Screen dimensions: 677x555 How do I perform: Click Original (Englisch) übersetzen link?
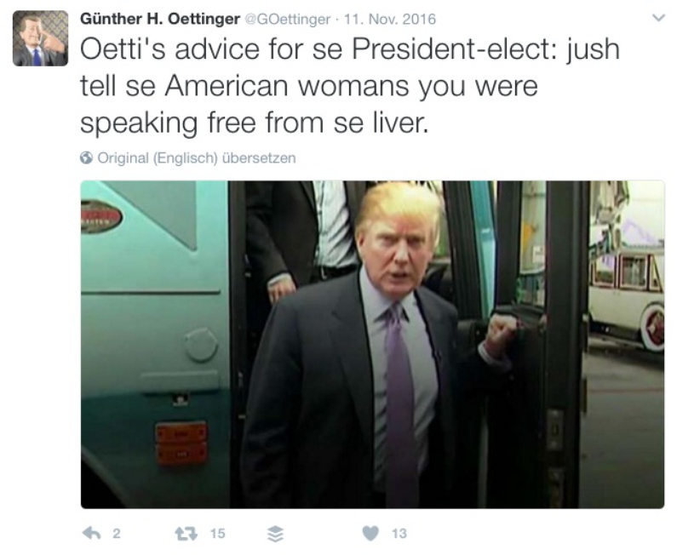point(197,158)
